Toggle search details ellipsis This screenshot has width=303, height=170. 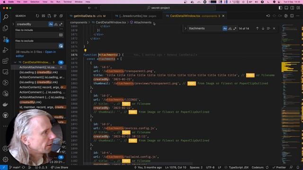coord(61,29)
